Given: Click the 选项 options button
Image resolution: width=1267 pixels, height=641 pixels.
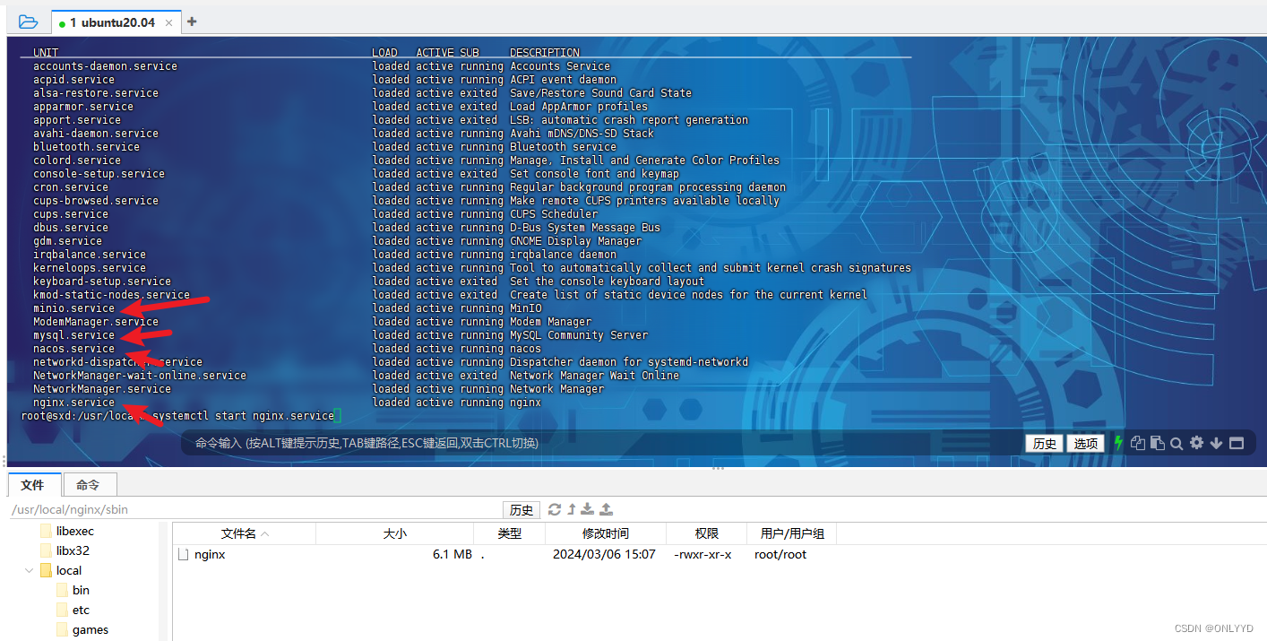Looking at the screenshot, I should pyautogui.click(x=1085, y=443).
